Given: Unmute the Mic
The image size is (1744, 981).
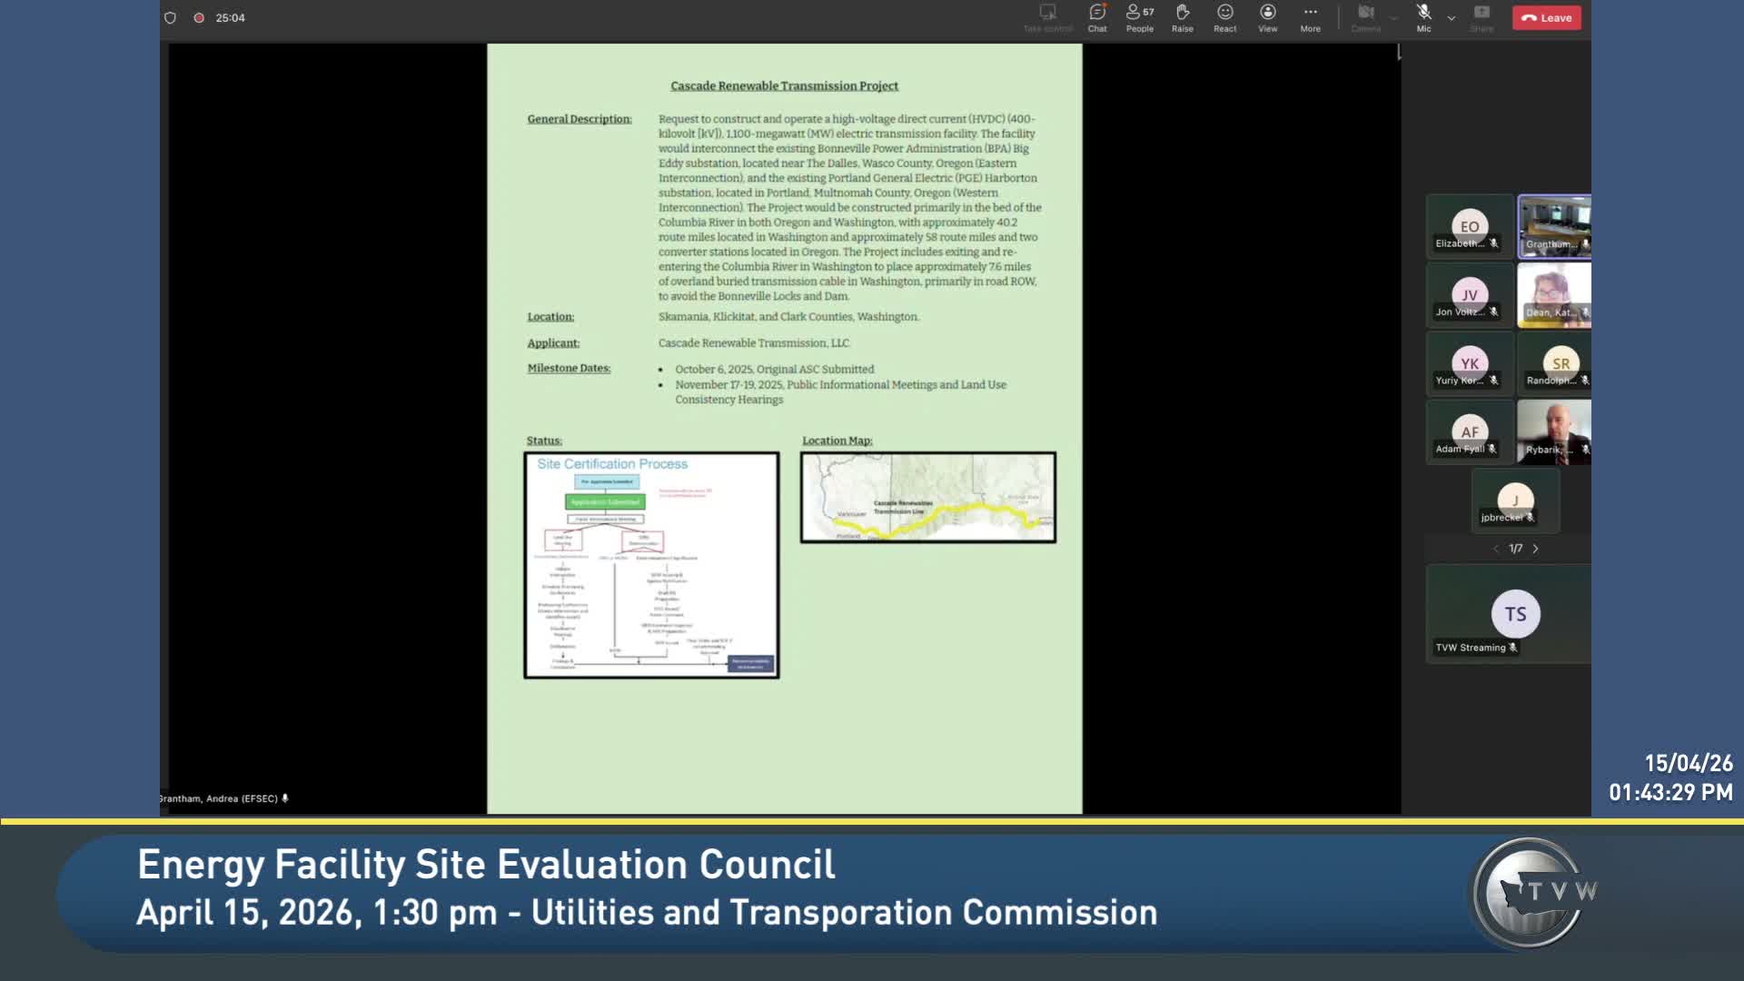Looking at the screenshot, I should (1423, 17).
